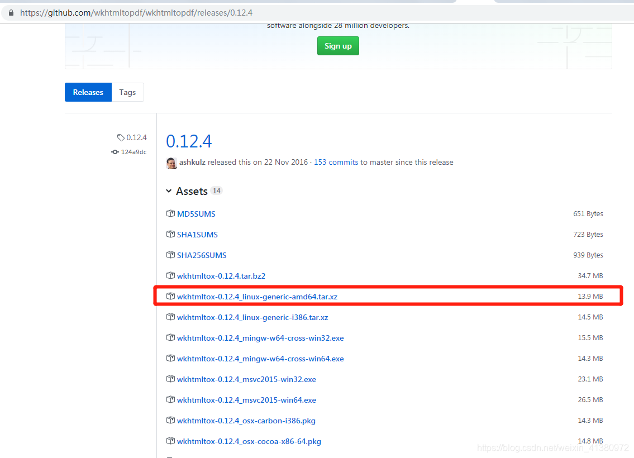This screenshot has height=458, width=634.
Task: Download wkhtmltox-0.12.4_osx-cocoa-x86-64.pkg
Action: pyautogui.click(x=249, y=441)
